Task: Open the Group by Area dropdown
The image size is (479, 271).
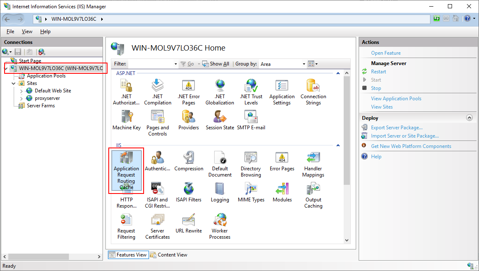Action: pyautogui.click(x=304, y=64)
